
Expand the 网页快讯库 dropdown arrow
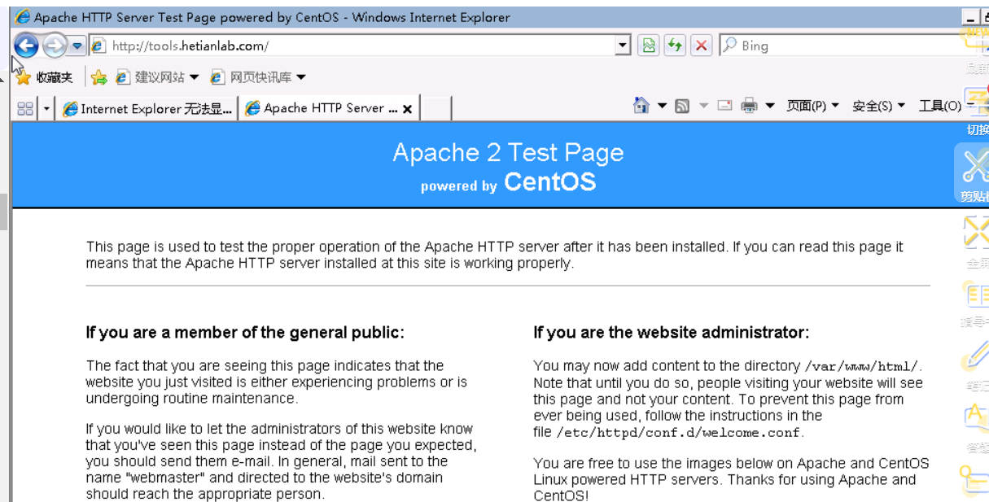pos(301,77)
